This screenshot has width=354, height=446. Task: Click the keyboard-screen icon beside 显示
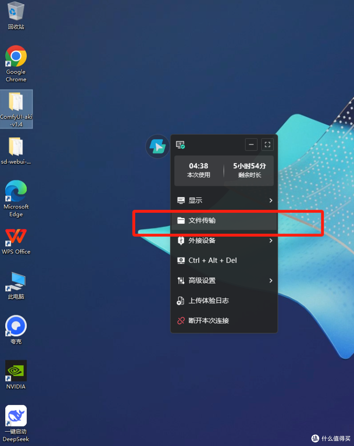pos(181,200)
